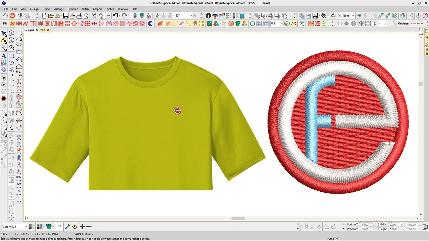The width and height of the screenshot is (429, 241).
Task: Save the design with floppy disk icon
Action: (66, 16)
